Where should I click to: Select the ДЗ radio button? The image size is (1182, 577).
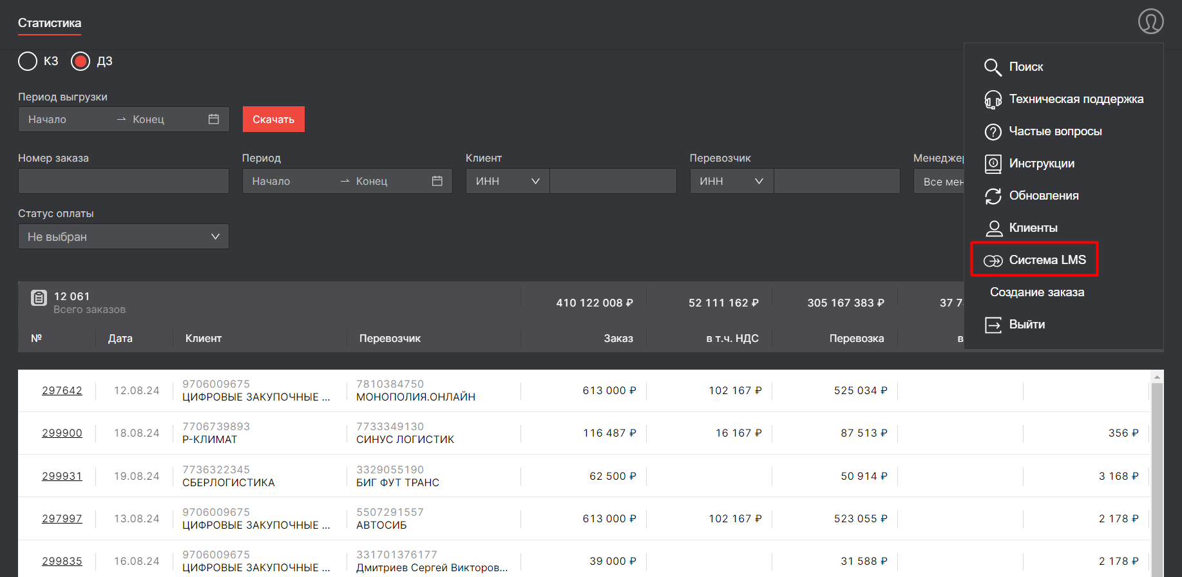(81, 61)
